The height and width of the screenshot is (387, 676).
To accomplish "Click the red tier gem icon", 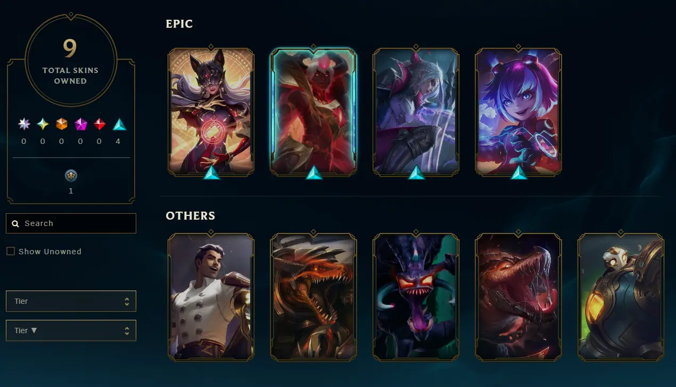I will (x=100, y=124).
